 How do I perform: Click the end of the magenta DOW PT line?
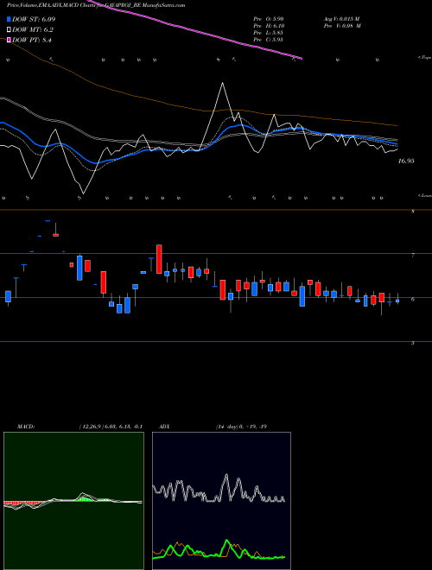coord(301,58)
